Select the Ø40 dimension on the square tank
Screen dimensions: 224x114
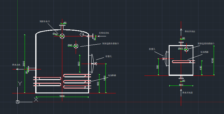click(x=181, y=49)
